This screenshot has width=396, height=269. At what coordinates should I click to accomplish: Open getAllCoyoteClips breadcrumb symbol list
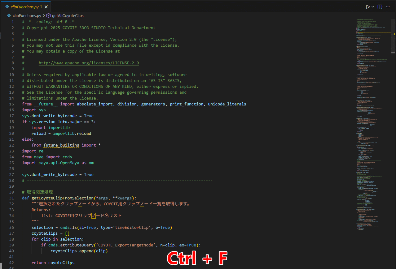coord(68,15)
